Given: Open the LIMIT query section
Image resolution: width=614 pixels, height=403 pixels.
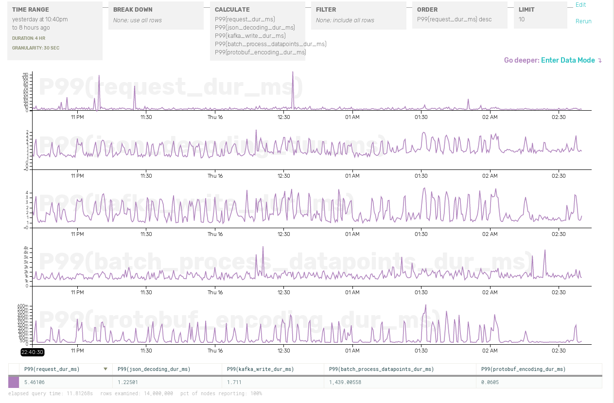Looking at the screenshot, I should click(540, 15).
